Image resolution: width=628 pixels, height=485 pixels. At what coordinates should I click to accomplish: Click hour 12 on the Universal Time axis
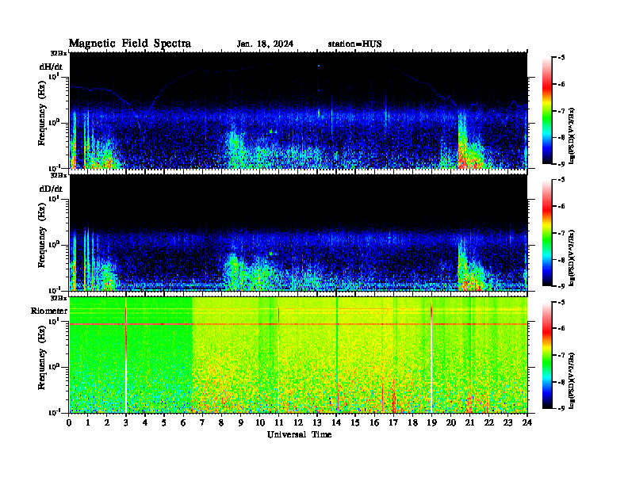[298, 422]
